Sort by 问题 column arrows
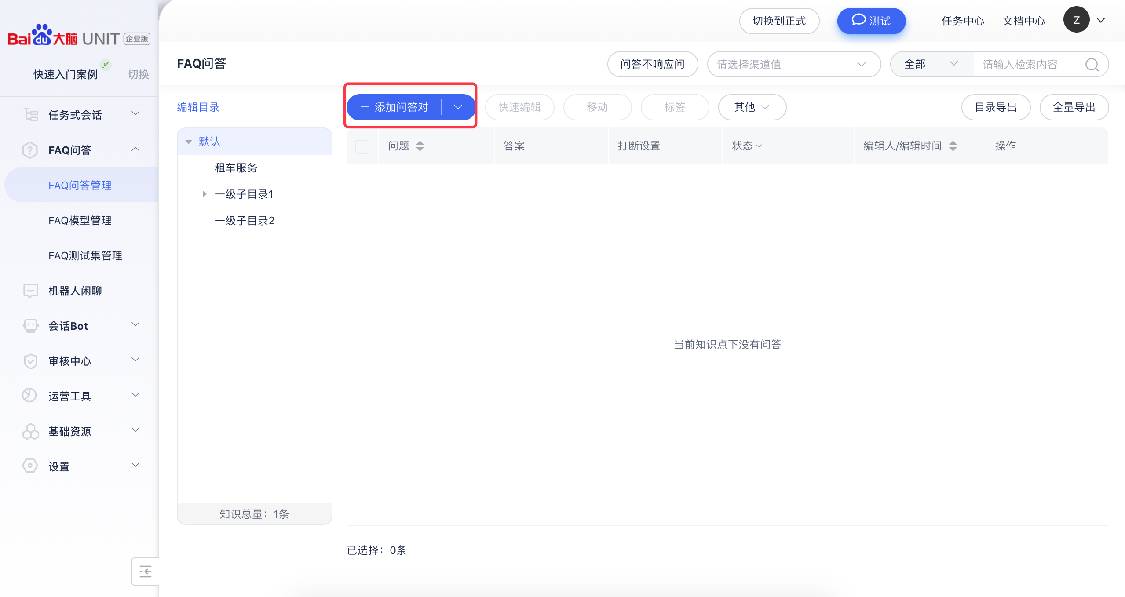 pyautogui.click(x=420, y=146)
